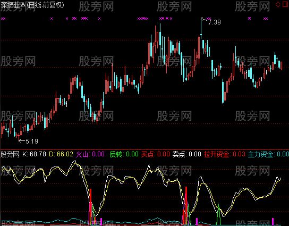
Task: Click the chart title 深振业A (日线.前复权)
Action: coord(32,5)
